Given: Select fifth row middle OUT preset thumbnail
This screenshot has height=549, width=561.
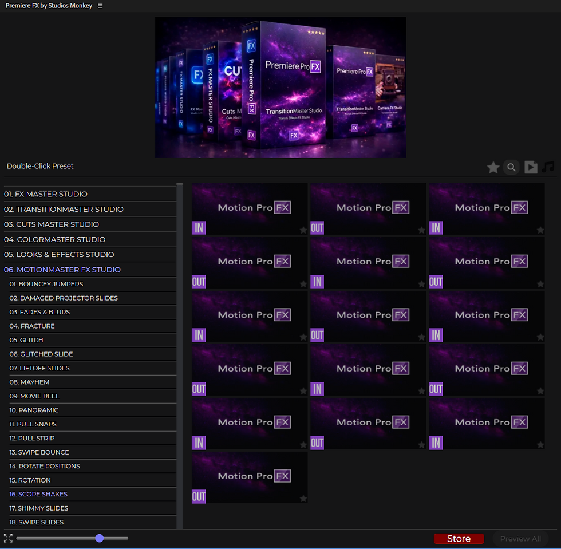Looking at the screenshot, I should [368, 424].
